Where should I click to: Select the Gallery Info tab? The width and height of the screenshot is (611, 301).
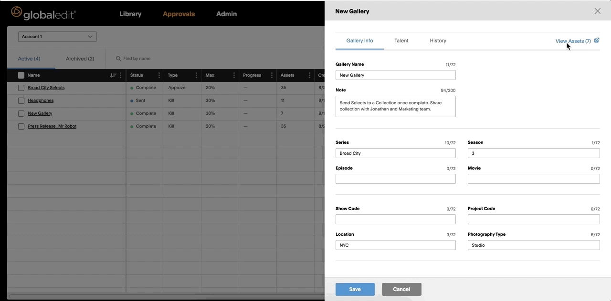(x=359, y=40)
